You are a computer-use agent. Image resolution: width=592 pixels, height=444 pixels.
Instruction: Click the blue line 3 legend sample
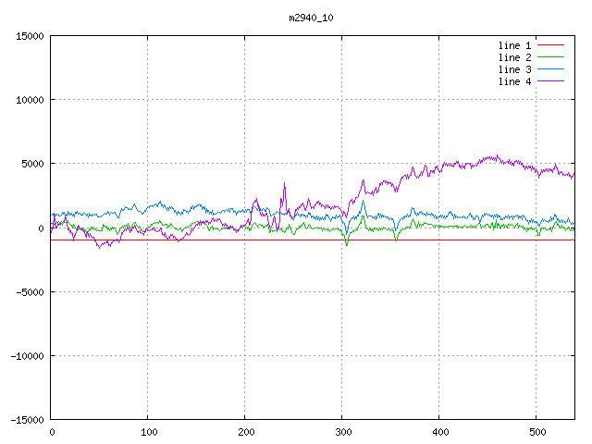point(550,69)
